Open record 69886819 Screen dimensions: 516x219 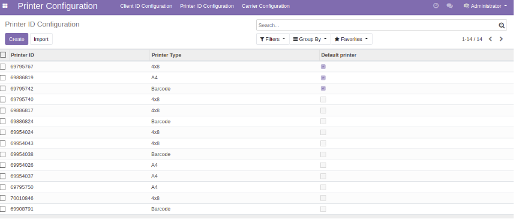(22, 77)
